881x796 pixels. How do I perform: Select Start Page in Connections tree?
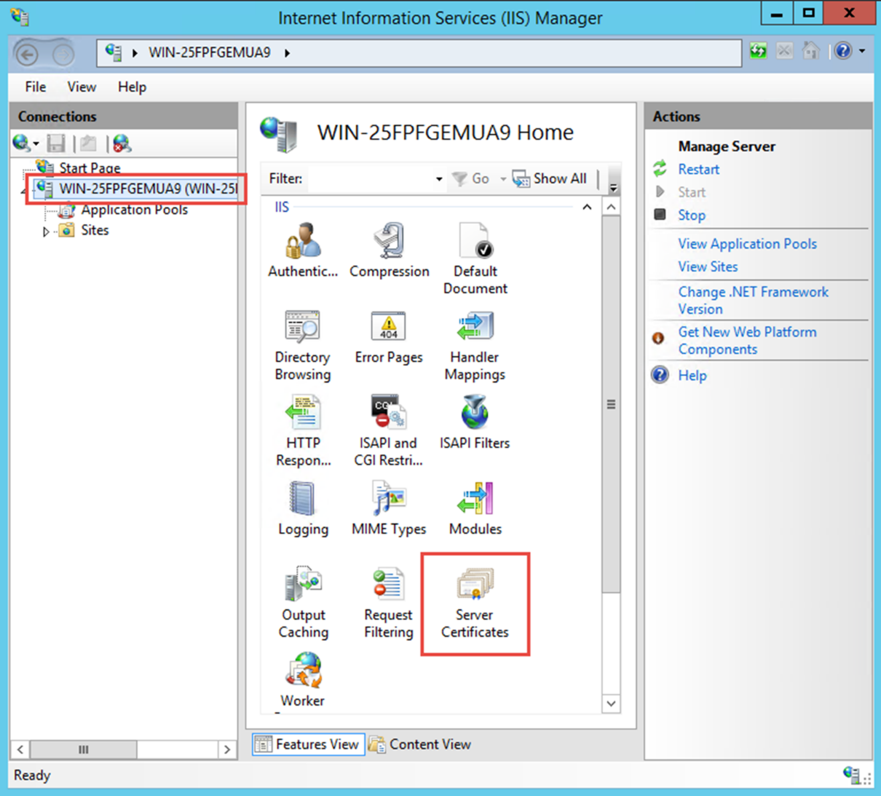(90, 168)
